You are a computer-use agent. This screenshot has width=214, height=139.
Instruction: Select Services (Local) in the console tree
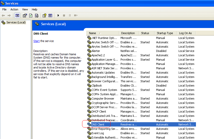[x=16, y=22]
